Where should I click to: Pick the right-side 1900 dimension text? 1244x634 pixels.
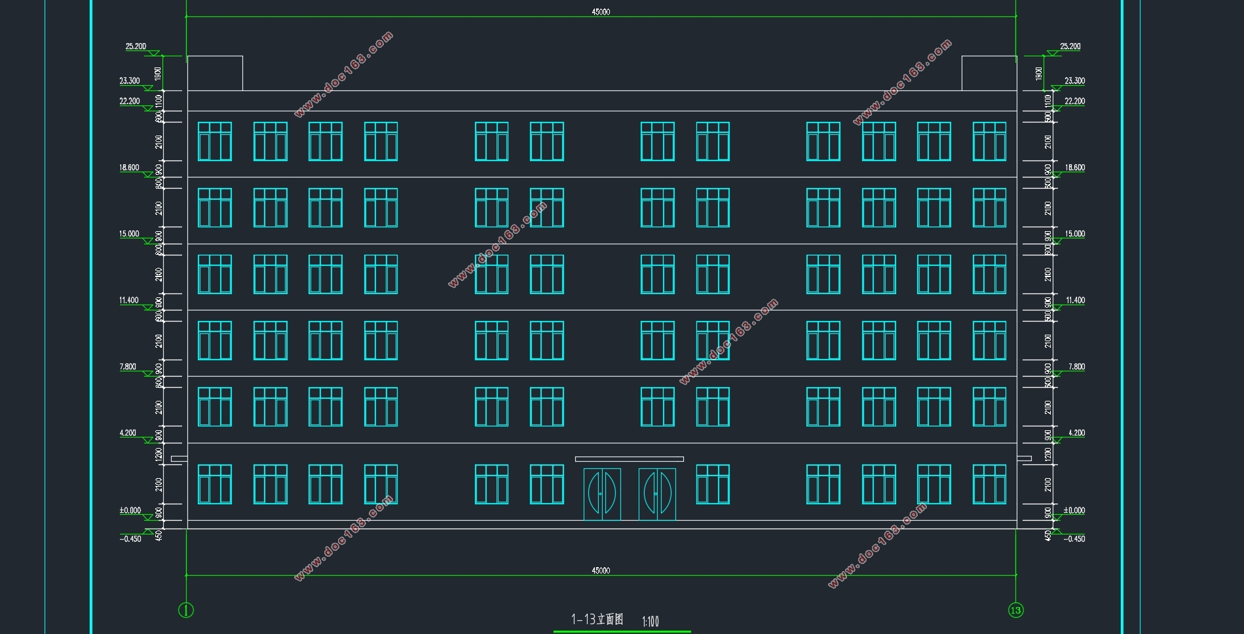click(x=1039, y=73)
